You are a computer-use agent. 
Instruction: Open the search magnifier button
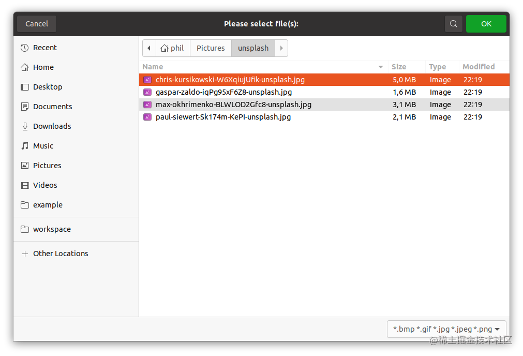[x=453, y=24]
